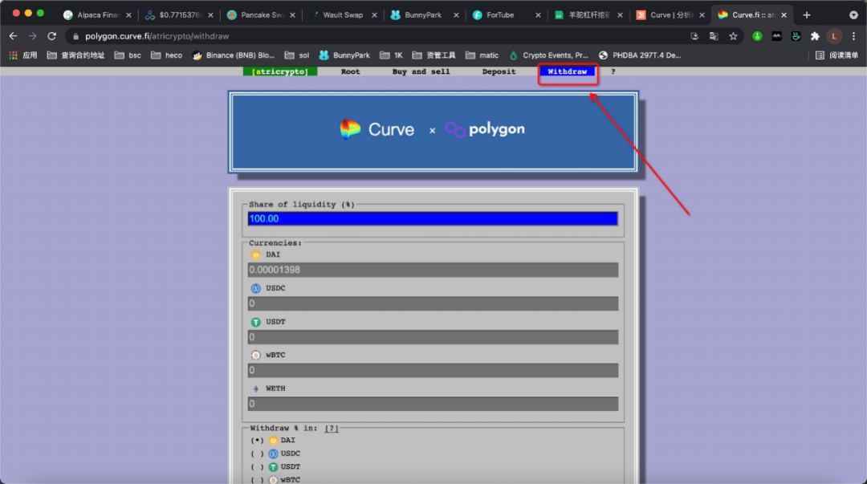Click the wBTC amount input field
867x484 pixels.
[432, 370]
